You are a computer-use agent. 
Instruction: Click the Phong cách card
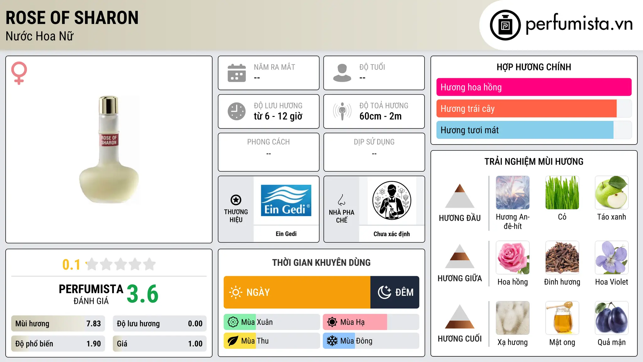(x=268, y=152)
